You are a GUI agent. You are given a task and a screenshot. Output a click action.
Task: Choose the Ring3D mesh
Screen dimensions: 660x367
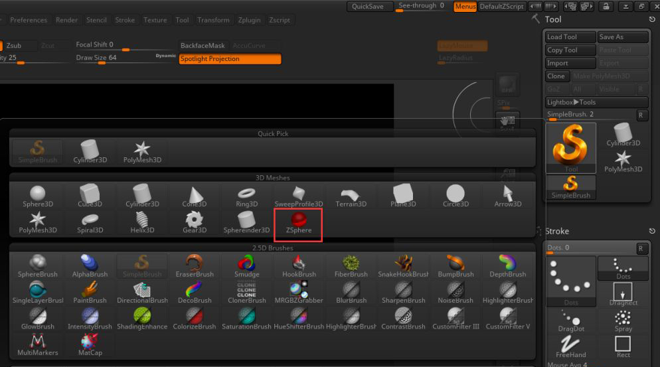coord(246,197)
